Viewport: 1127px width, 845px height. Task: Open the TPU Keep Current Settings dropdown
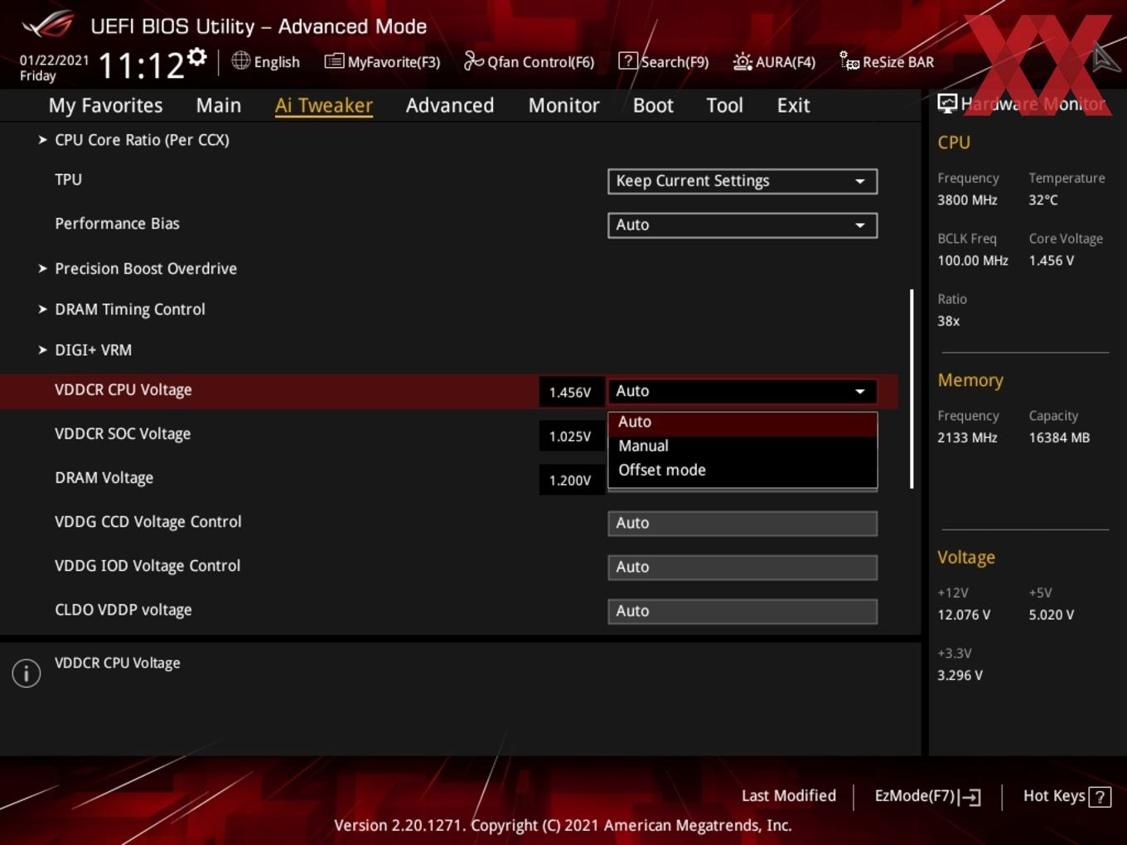(742, 181)
